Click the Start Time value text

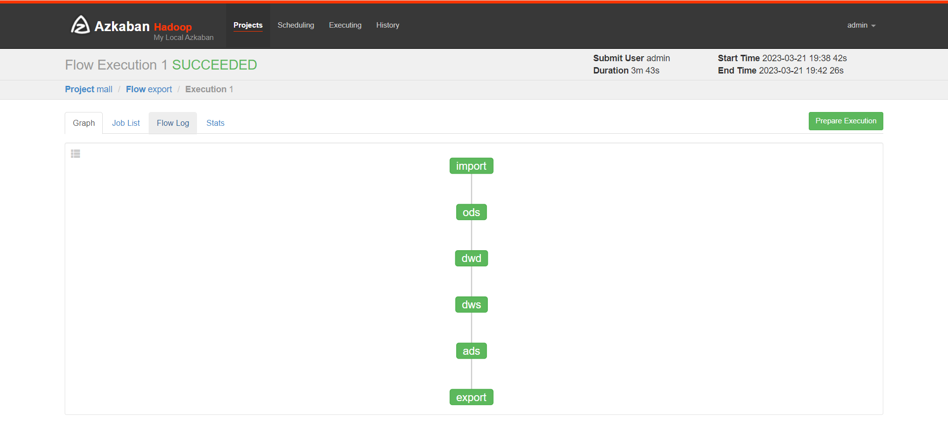804,58
